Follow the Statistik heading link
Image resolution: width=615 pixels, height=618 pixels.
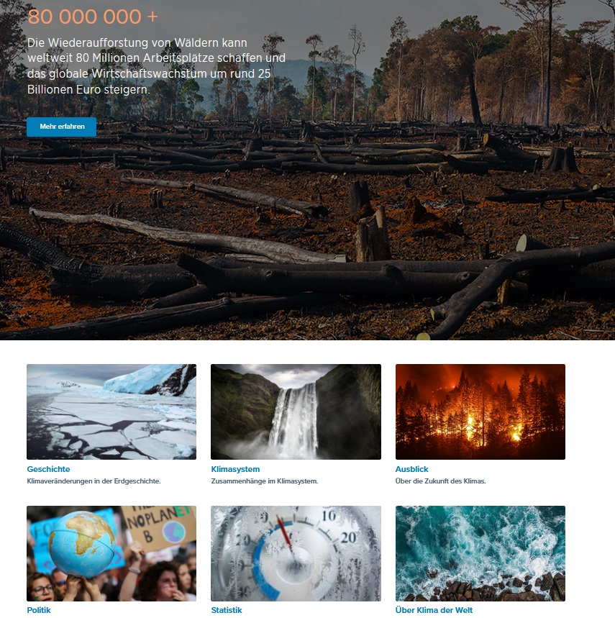pyautogui.click(x=227, y=610)
